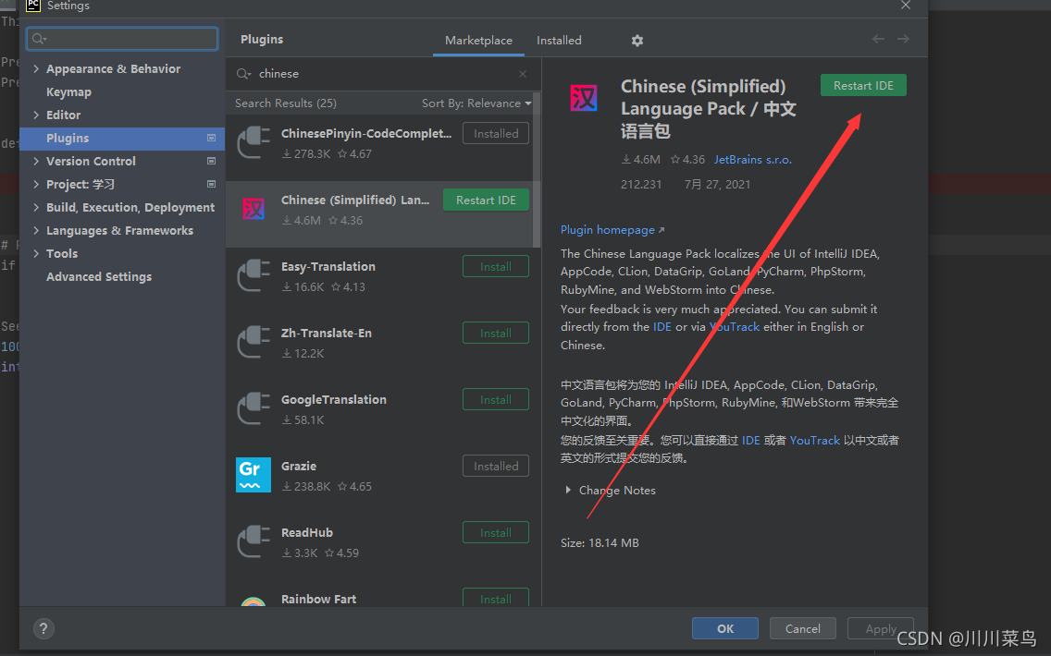
Task: Clear the chinese plugin search text
Action: (x=523, y=74)
